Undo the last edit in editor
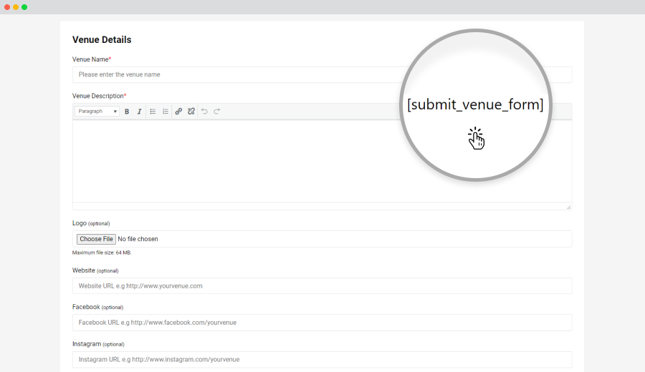This screenshot has width=645, height=372. pos(204,112)
